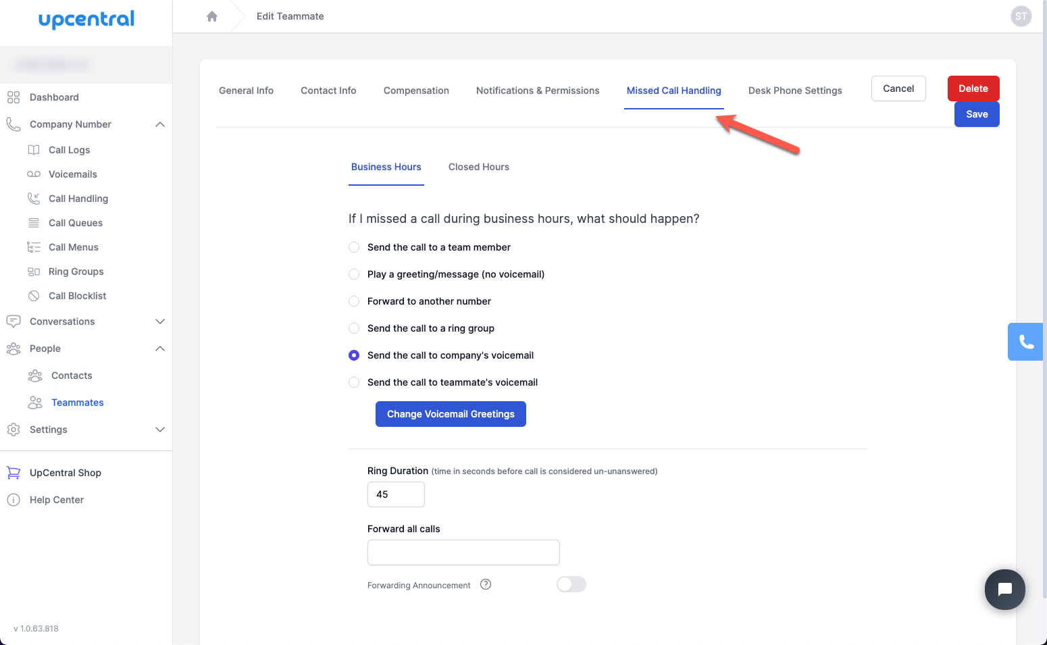1047x645 pixels.
Task: Click the Call Blocklist icon
Action: [x=34, y=296]
